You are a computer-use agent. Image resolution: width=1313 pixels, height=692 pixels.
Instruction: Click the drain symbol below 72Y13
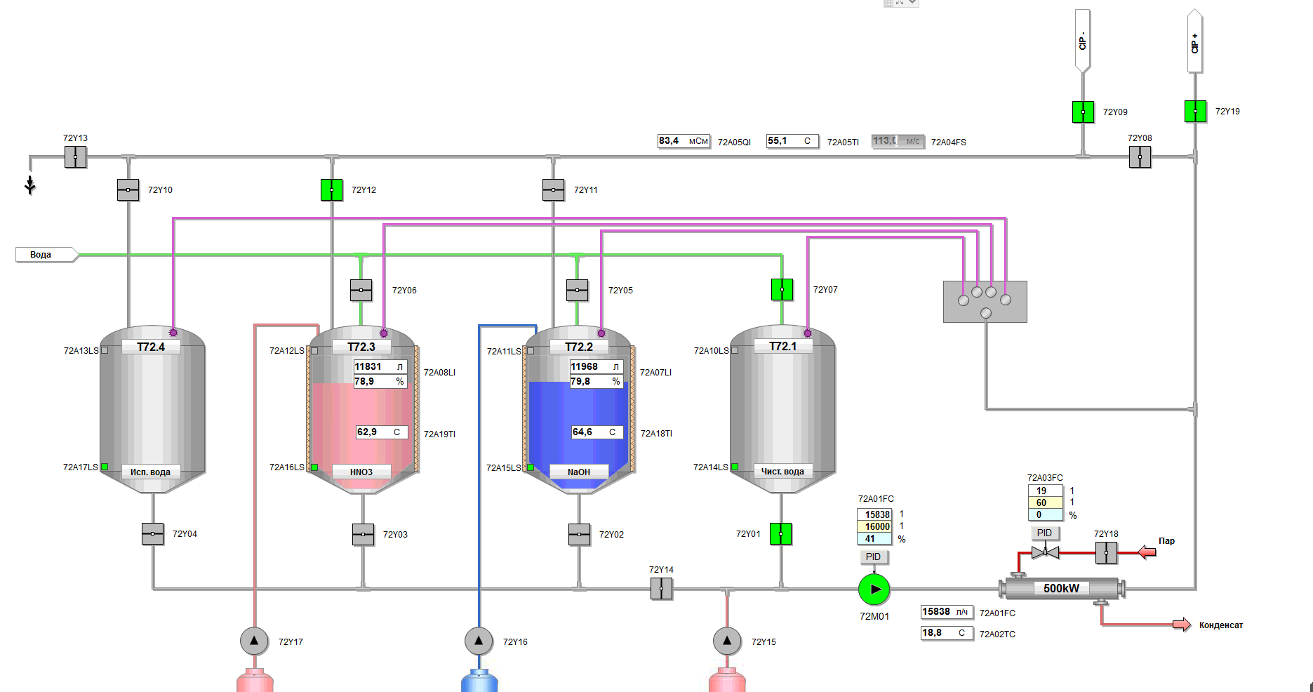click(x=30, y=185)
